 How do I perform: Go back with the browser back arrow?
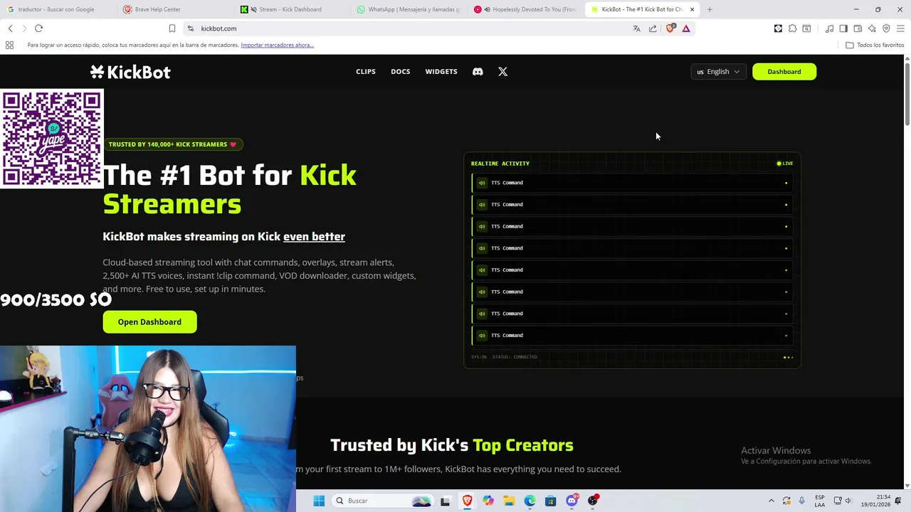coord(11,28)
